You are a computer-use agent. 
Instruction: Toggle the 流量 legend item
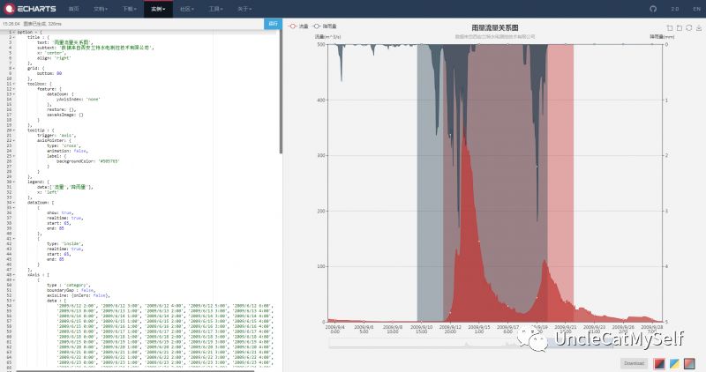298,26
